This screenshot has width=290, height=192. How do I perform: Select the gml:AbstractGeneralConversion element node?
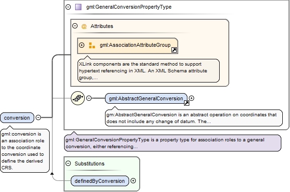(x=146, y=98)
